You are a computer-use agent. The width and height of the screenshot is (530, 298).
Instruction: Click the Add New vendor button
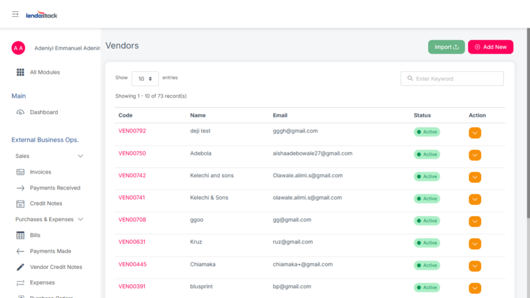pyautogui.click(x=490, y=47)
